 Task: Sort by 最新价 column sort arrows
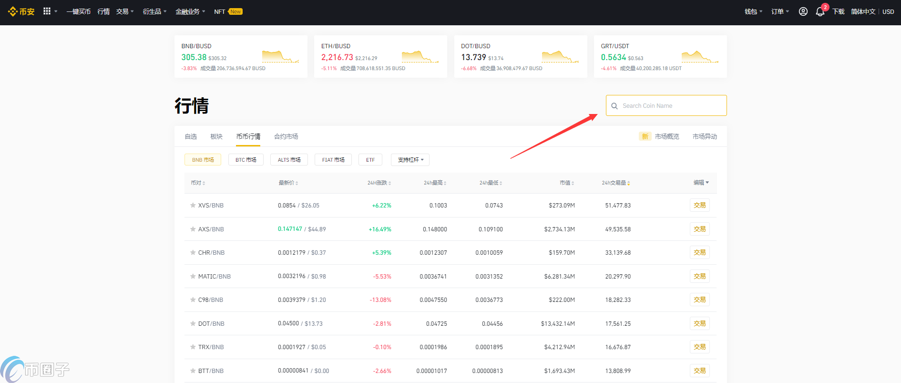(x=297, y=183)
